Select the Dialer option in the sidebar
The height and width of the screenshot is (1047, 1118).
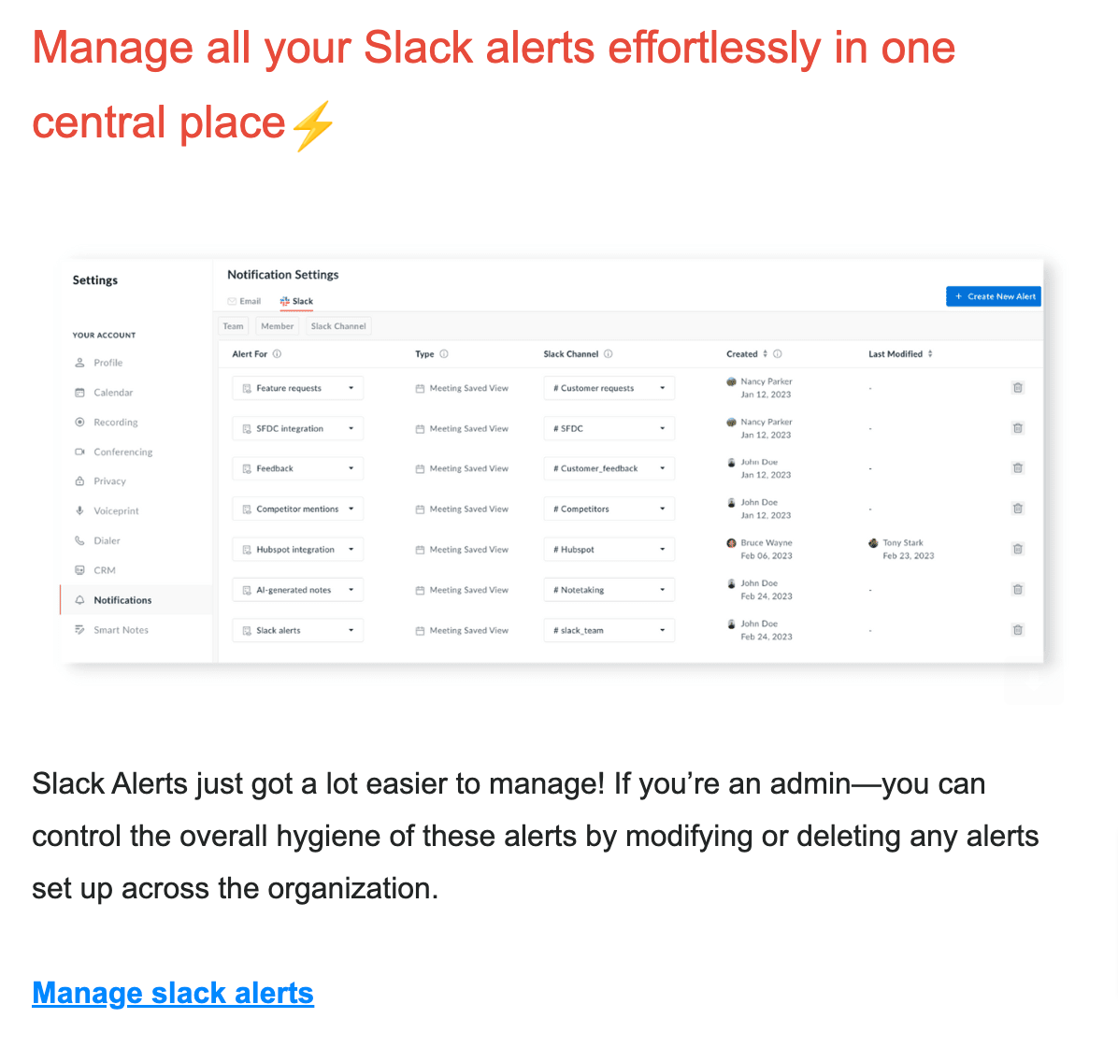[x=80, y=540]
